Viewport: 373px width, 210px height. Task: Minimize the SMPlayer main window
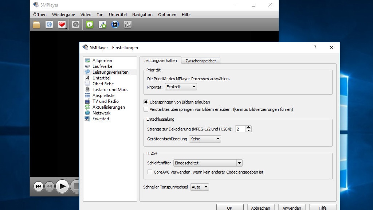(x=237, y=5)
